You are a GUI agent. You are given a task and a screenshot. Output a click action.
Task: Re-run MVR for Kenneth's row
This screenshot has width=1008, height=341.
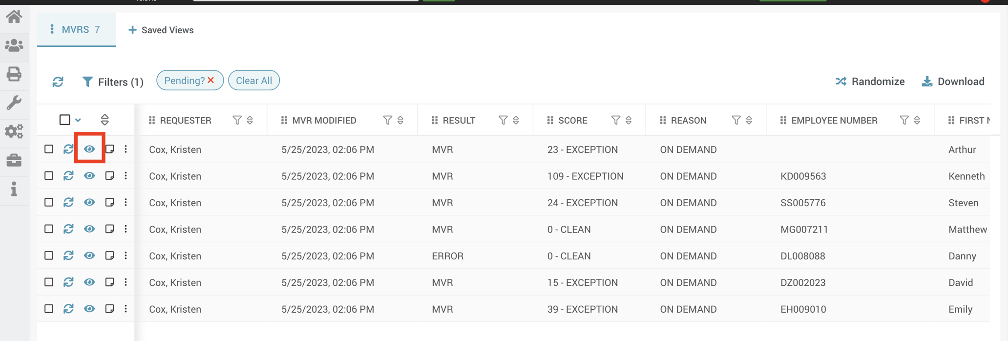tap(68, 176)
